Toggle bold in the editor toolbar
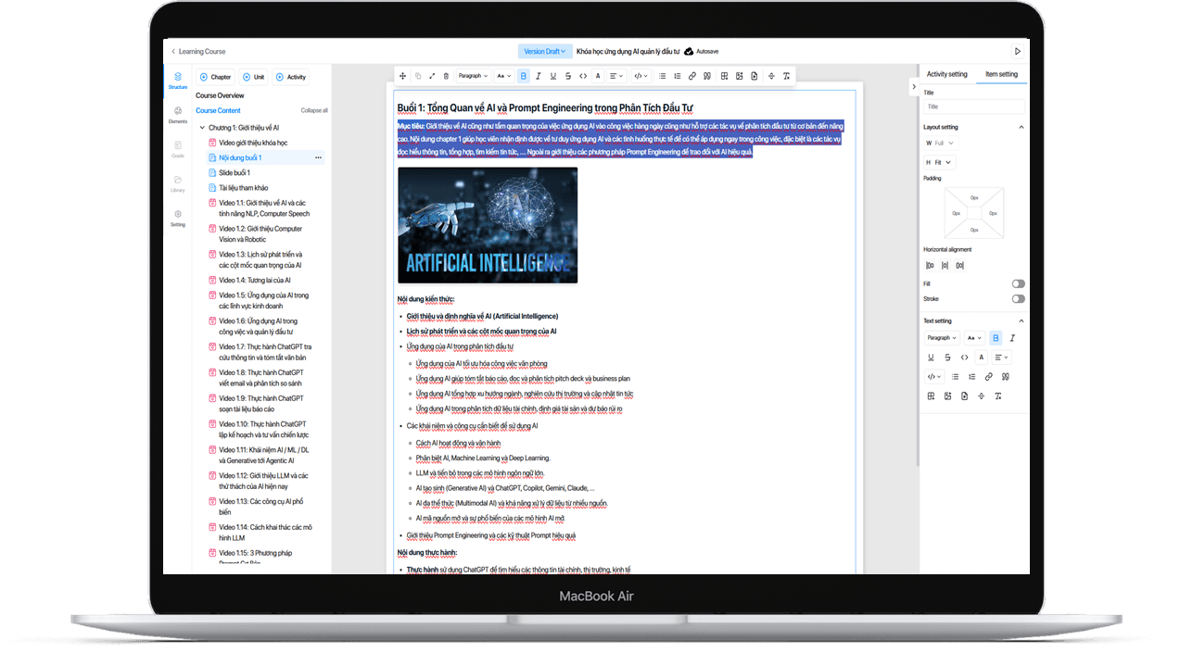This screenshot has height=653, width=1180. 524,76
